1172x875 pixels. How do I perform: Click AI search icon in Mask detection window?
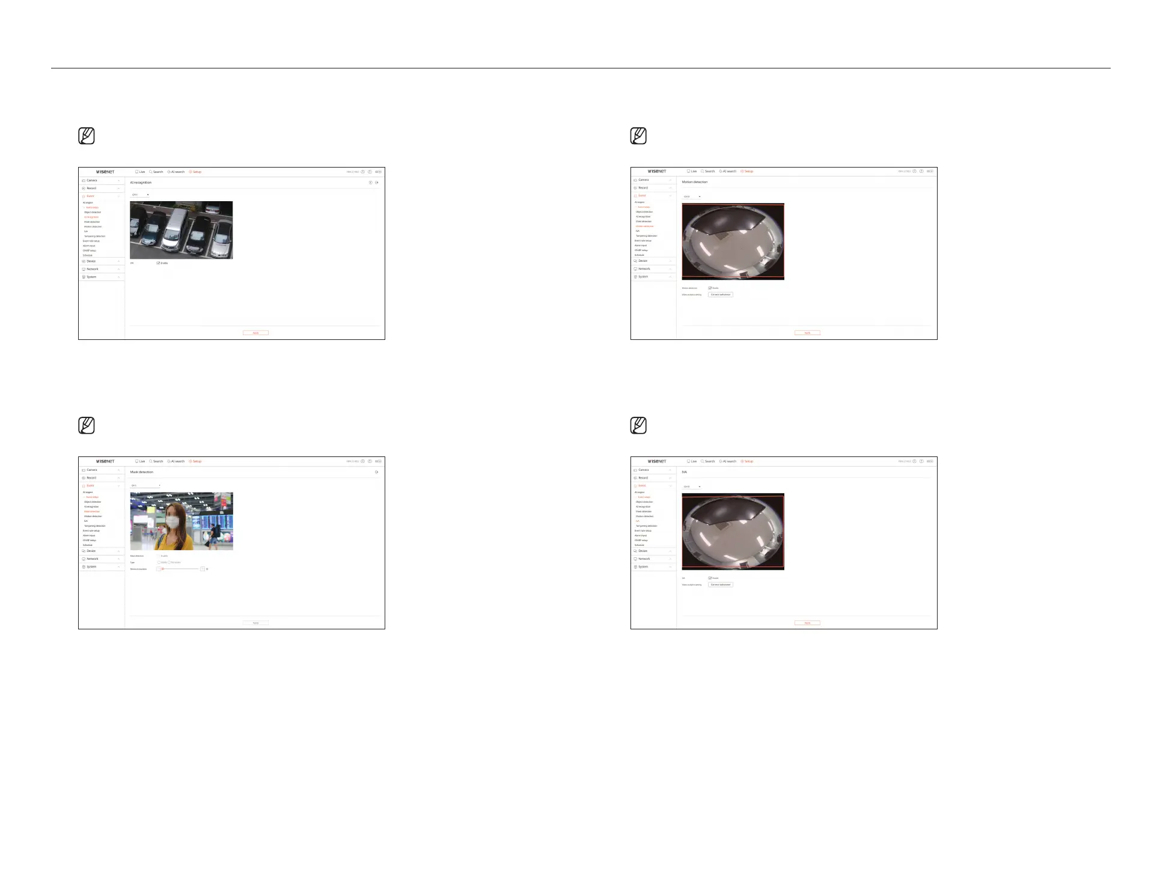tap(169, 461)
